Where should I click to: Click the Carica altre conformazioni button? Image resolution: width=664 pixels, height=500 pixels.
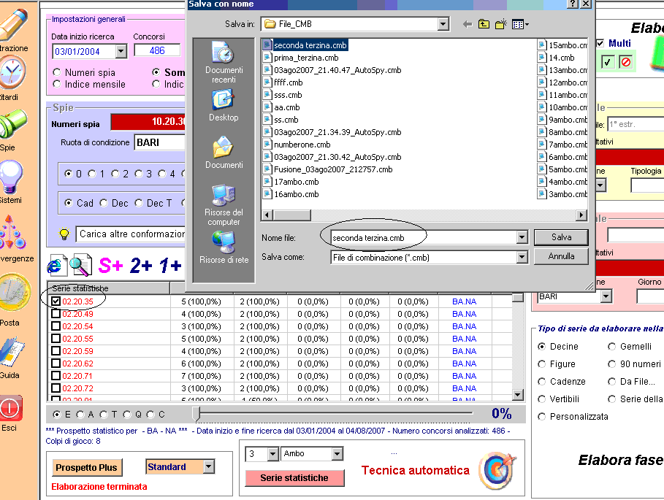(x=131, y=234)
